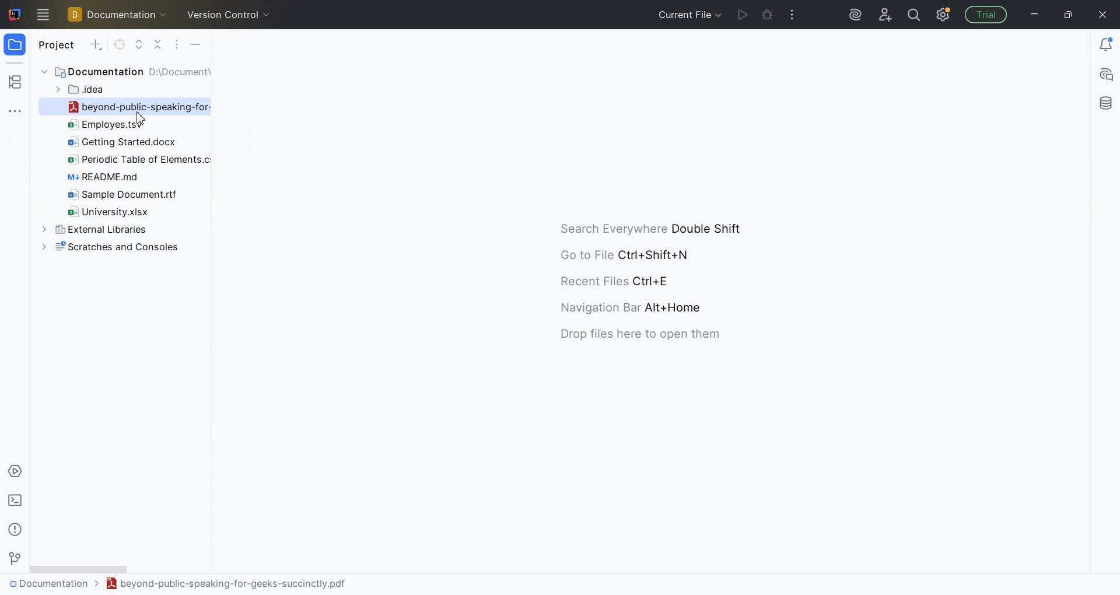Viewport: 1120px width, 595px height.
Task: Open More Actions next to debug
Action: coord(793,15)
